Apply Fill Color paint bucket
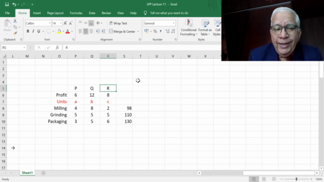 pos(59,31)
